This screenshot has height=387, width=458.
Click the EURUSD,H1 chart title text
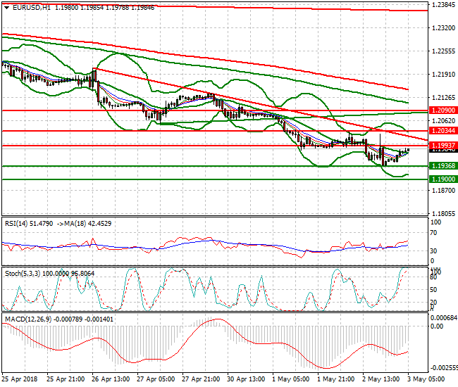pyautogui.click(x=32, y=8)
